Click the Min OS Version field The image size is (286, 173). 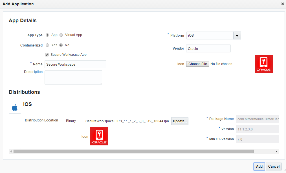click(x=257, y=139)
